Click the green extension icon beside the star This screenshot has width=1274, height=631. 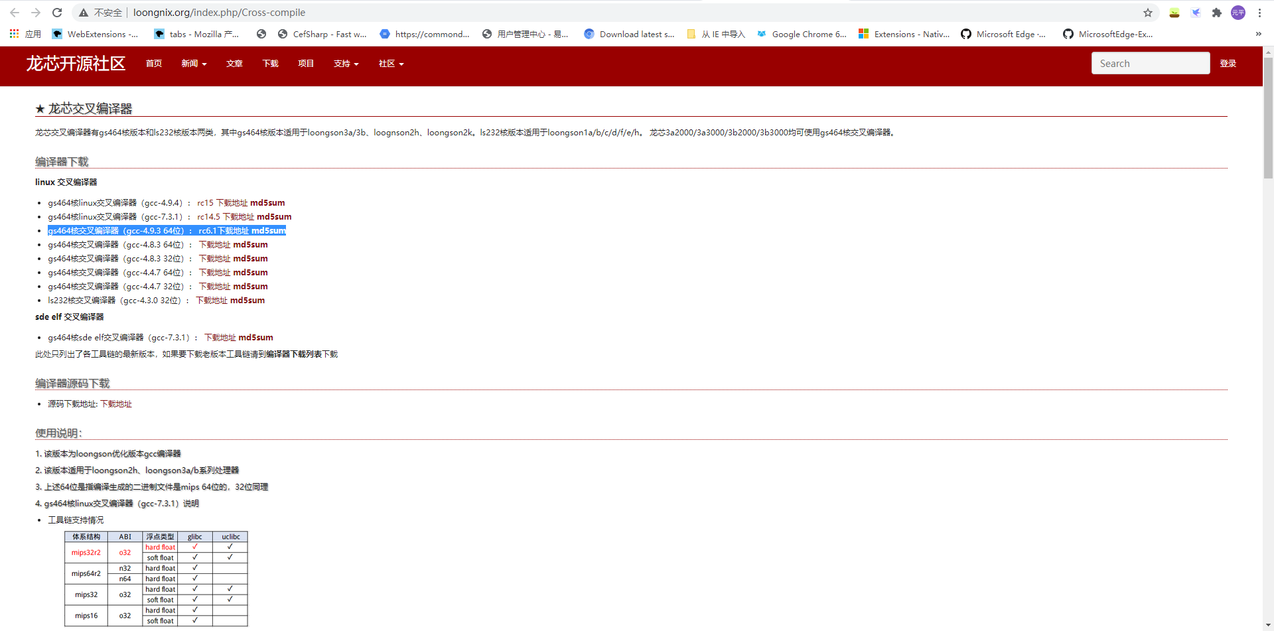[1174, 13]
